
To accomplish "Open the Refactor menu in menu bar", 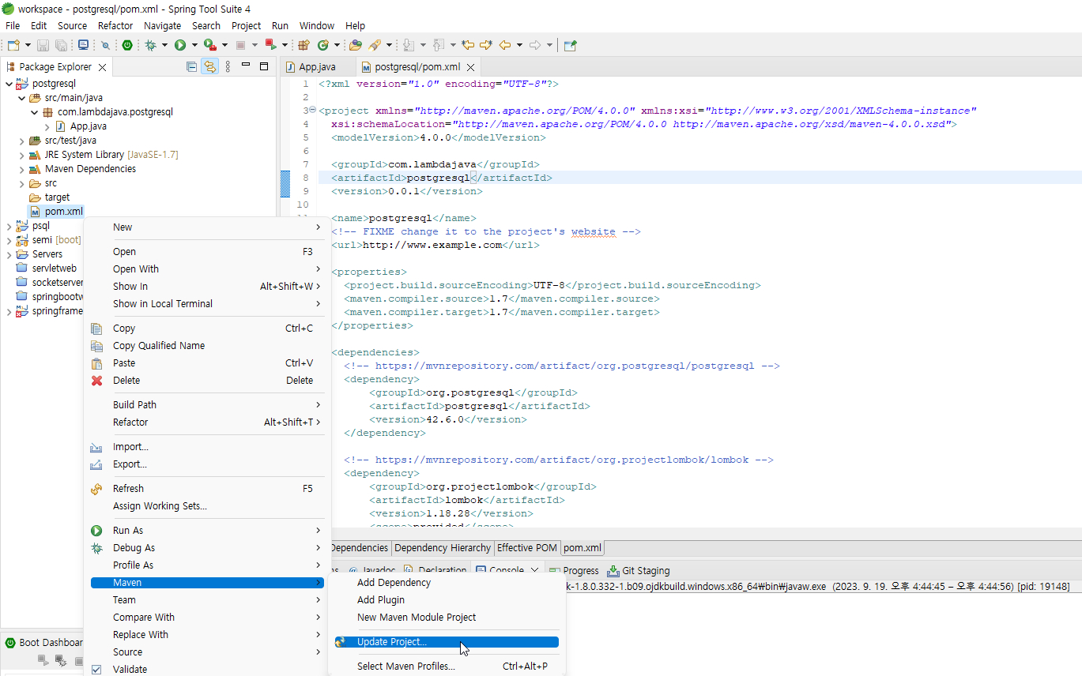I will (x=115, y=25).
